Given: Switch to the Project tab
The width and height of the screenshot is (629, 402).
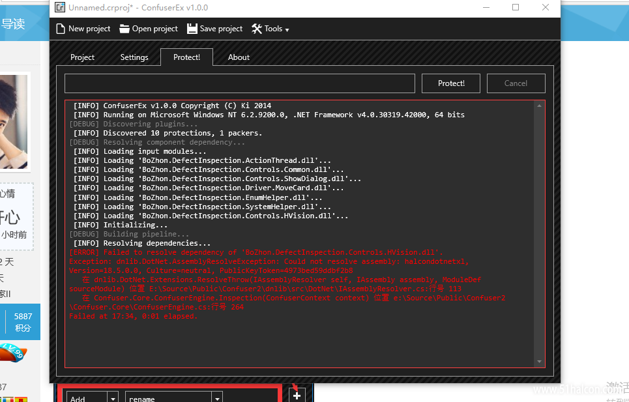Looking at the screenshot, I should click(82, 57).
